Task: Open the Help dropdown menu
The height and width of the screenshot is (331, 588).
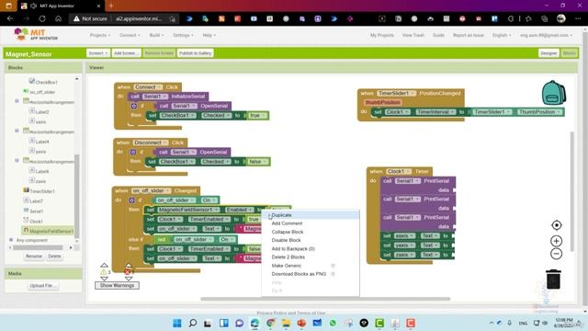Action: 209,35
